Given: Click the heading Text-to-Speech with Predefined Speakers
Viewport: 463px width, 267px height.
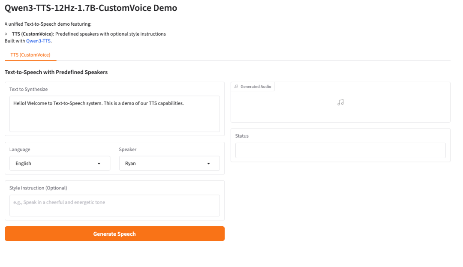Looking at the screenshot, I should pyautogui.click(x=56, y=72).
